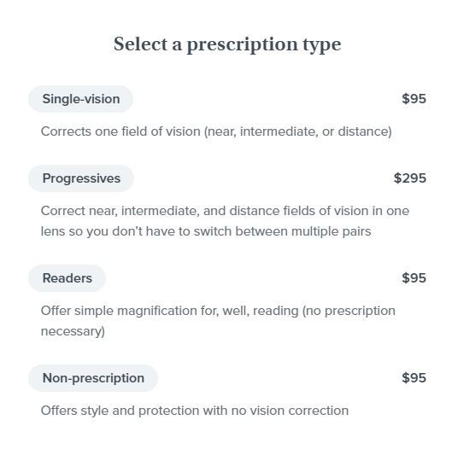Click the 'Offer simple magnification' description line
The width and height of the screenshot is (452, 449).
(218, 311)
